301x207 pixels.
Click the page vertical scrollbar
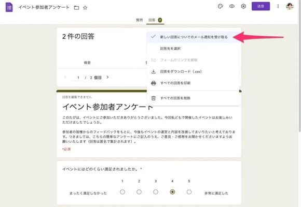(299, 66)
